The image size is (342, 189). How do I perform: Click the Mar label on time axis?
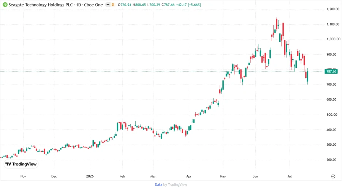153,176
